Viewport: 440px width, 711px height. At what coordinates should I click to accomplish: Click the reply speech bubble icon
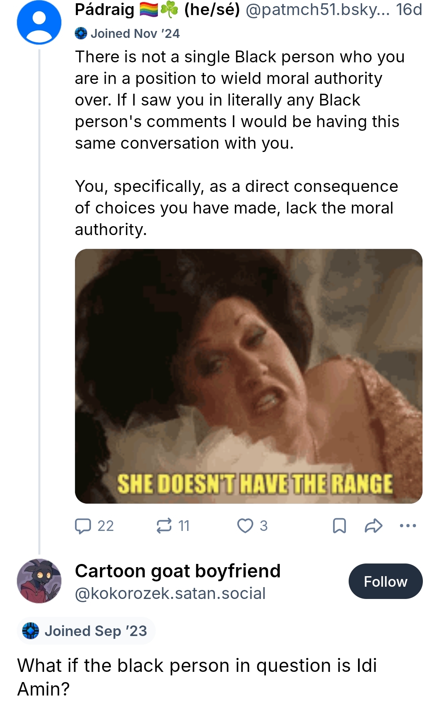[83, 526]
